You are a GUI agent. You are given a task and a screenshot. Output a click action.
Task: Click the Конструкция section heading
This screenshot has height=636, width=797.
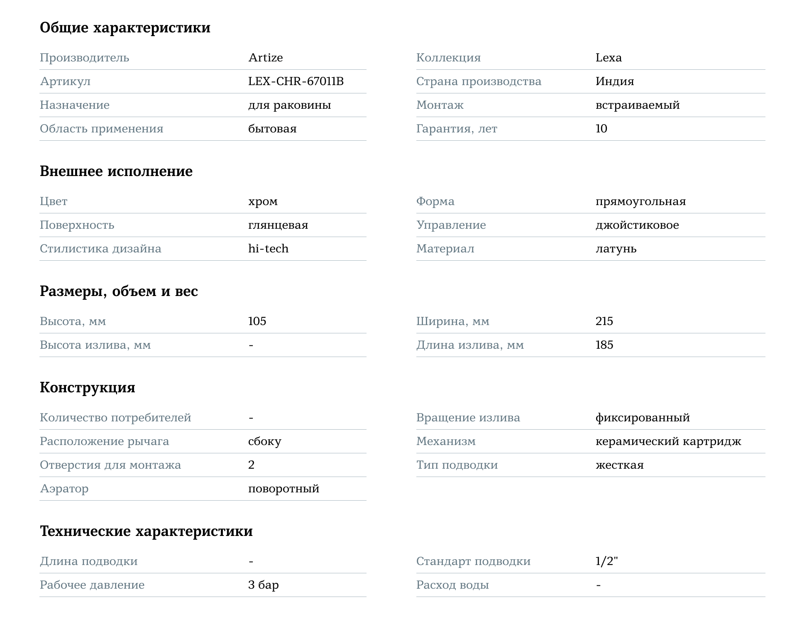point(88,387)
